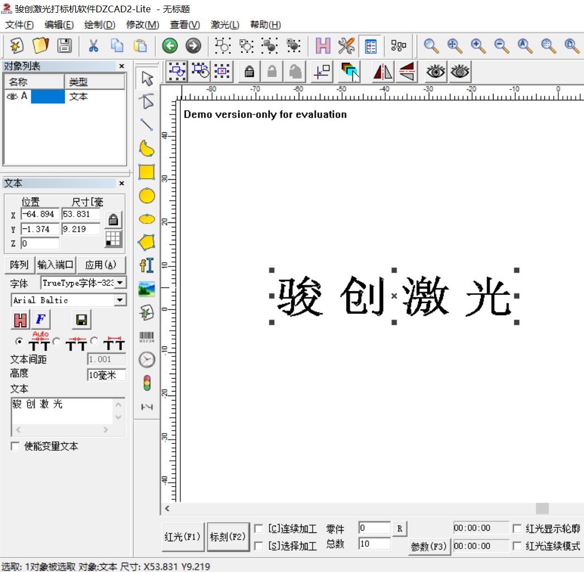The width and height of the screenshot is (584, 572).
Task: Check the [S]选择加工 option
Action: click(x=258, y=546)
